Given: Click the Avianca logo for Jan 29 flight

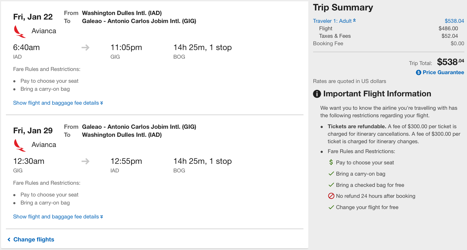Looking at the screenshot, I should [x=20, y=145].
